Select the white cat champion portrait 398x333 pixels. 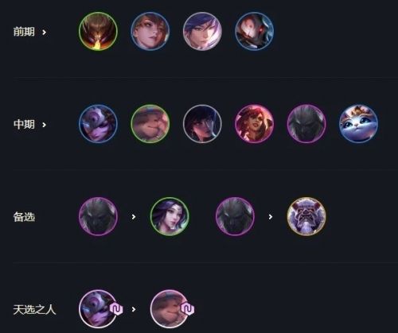[359, 124]
